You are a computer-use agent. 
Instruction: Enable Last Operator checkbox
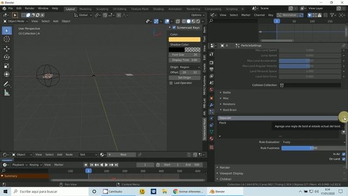point(171,83)
